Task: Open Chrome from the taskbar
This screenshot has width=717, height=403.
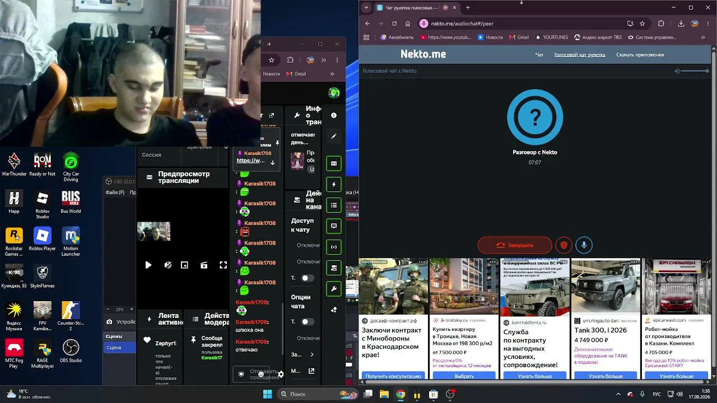Action: pos(401,394)
